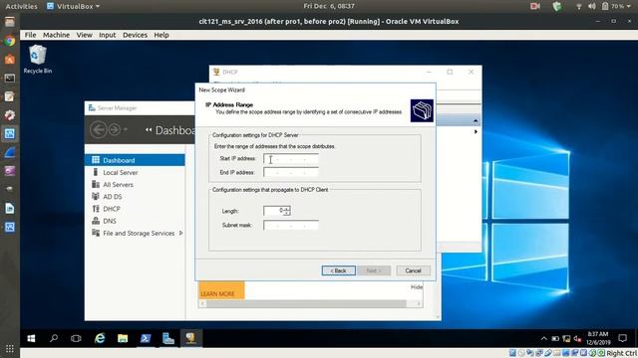Click the Server Manager back arrow
The image size is (638, 358).
pos(98,130)
